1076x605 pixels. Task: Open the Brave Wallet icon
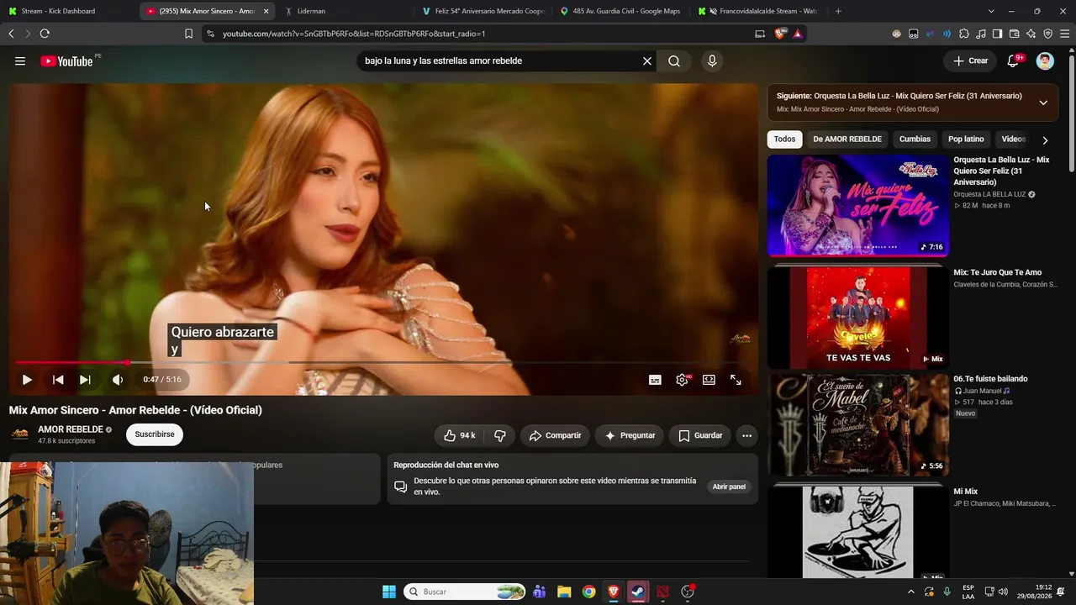click(1014, 34)
